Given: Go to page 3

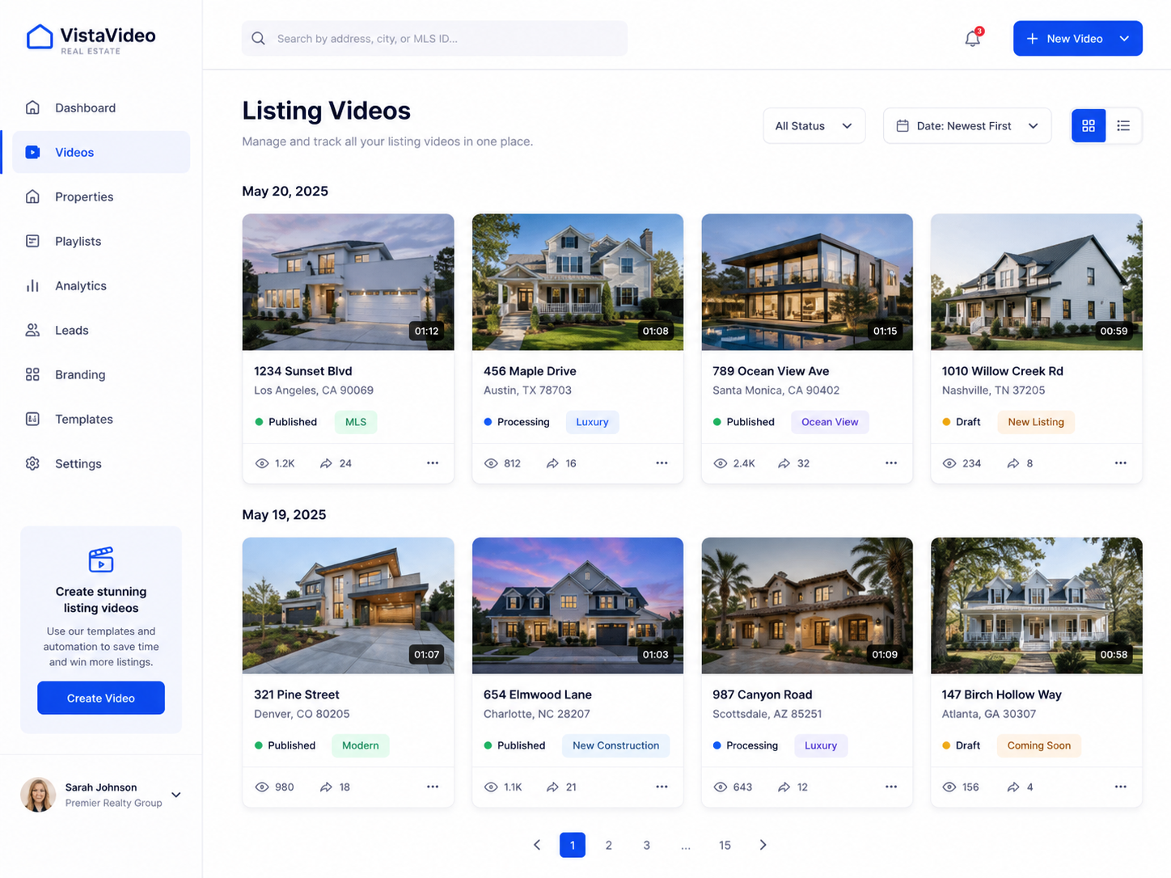Looking at the screenshot, I should pos(647,845).
